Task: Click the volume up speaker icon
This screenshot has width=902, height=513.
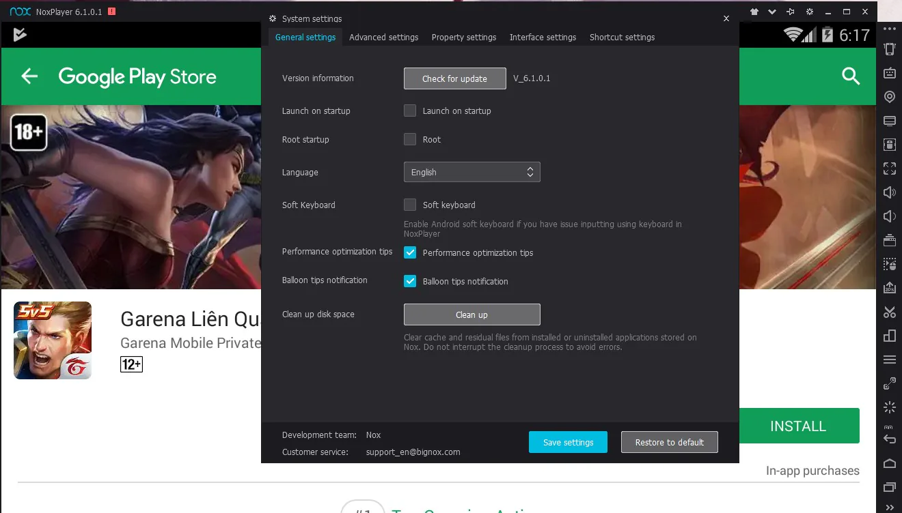Action: (890, 192)
